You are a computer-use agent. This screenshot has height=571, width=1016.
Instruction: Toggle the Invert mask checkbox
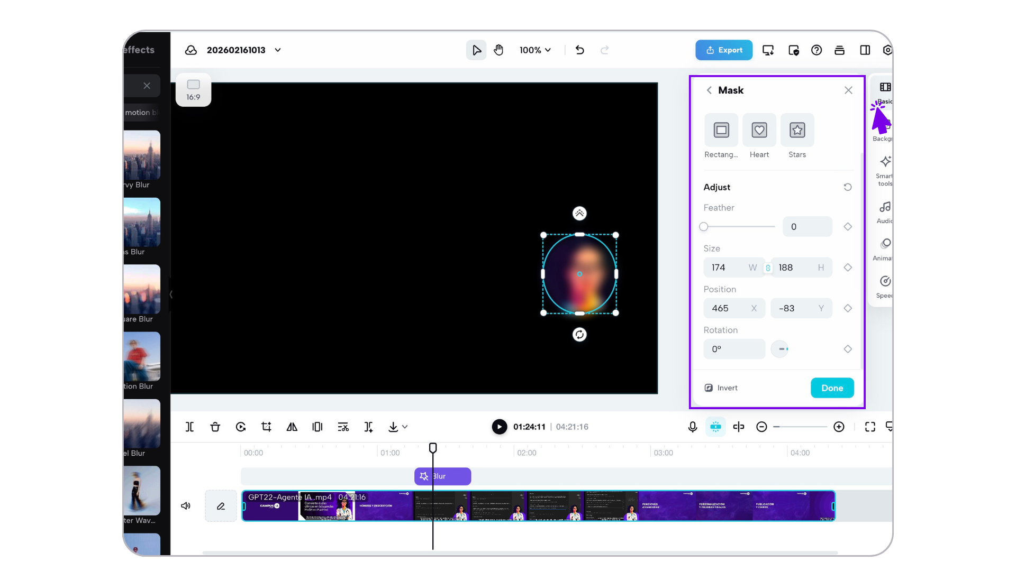point(709,388)
